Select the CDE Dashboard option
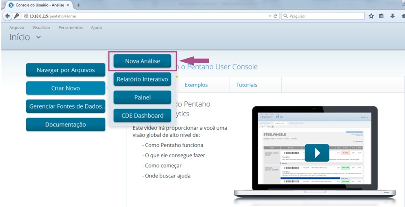The image size is (405, 207). [x=142, y=115]
